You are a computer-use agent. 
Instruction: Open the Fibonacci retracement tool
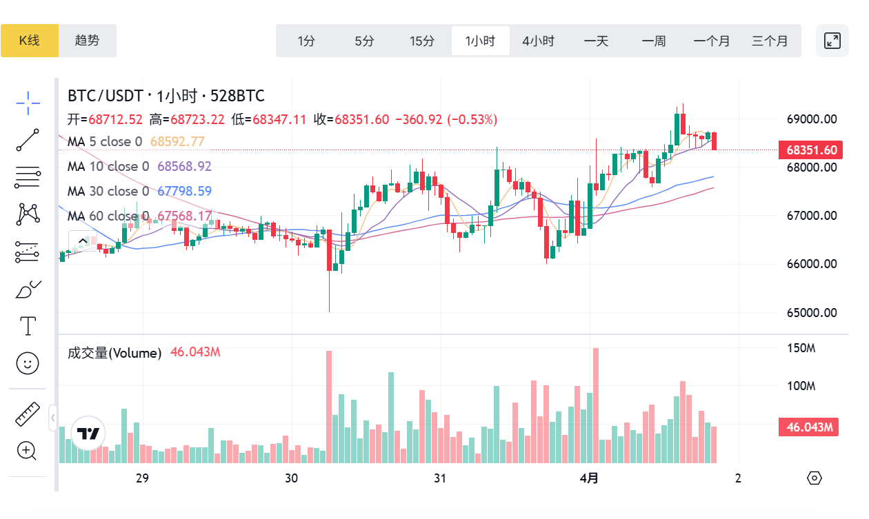28,177
